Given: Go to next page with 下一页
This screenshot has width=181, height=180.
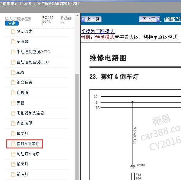Looking at the screenshot, I should click(150, 19).
